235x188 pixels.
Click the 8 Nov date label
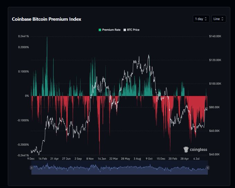click(90, 159)
